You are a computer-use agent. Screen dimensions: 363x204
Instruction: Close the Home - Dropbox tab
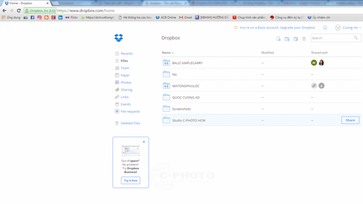click(x=48, y=3)
